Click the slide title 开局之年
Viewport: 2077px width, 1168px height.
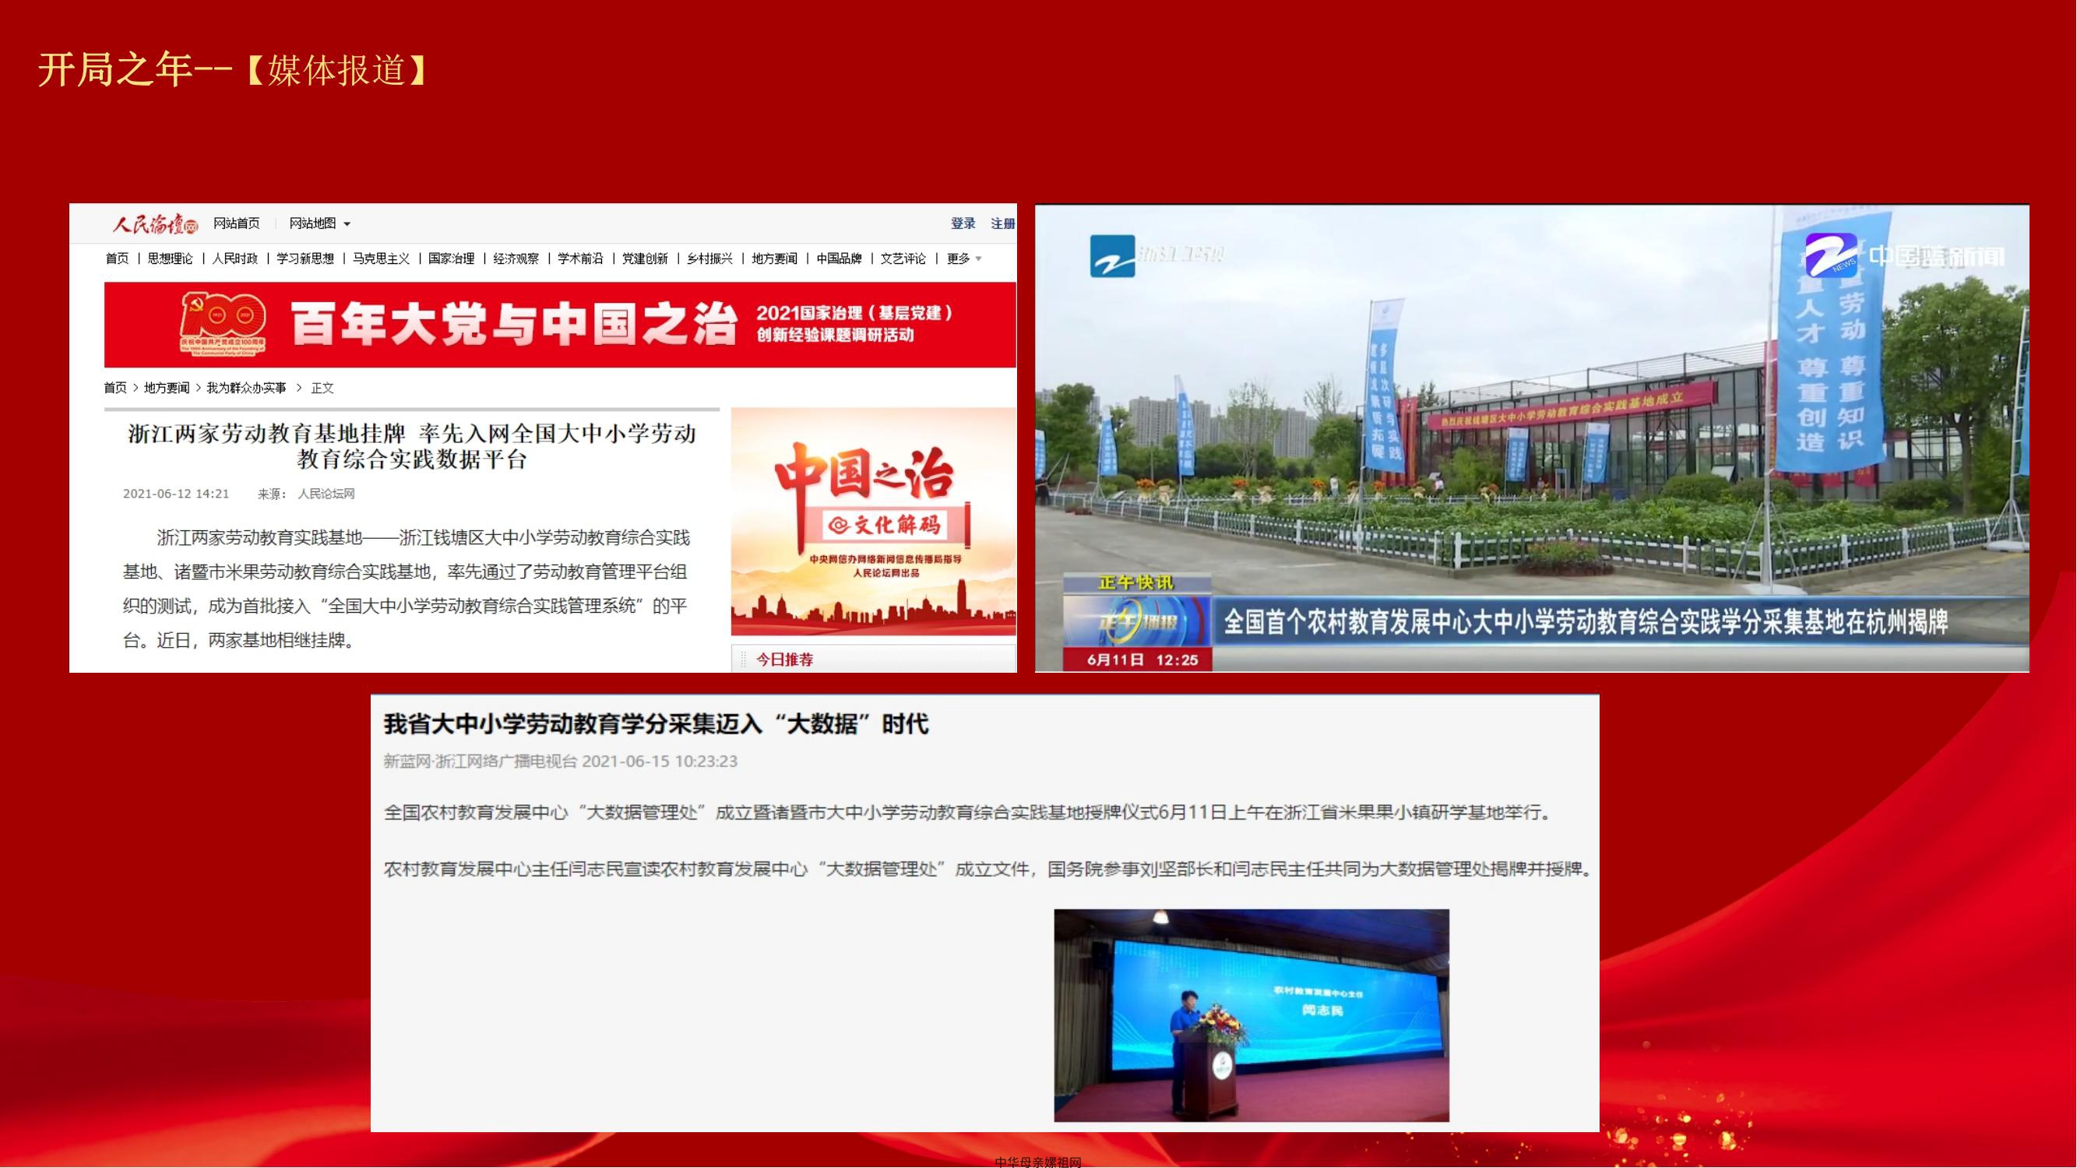[x=114, y=69]
